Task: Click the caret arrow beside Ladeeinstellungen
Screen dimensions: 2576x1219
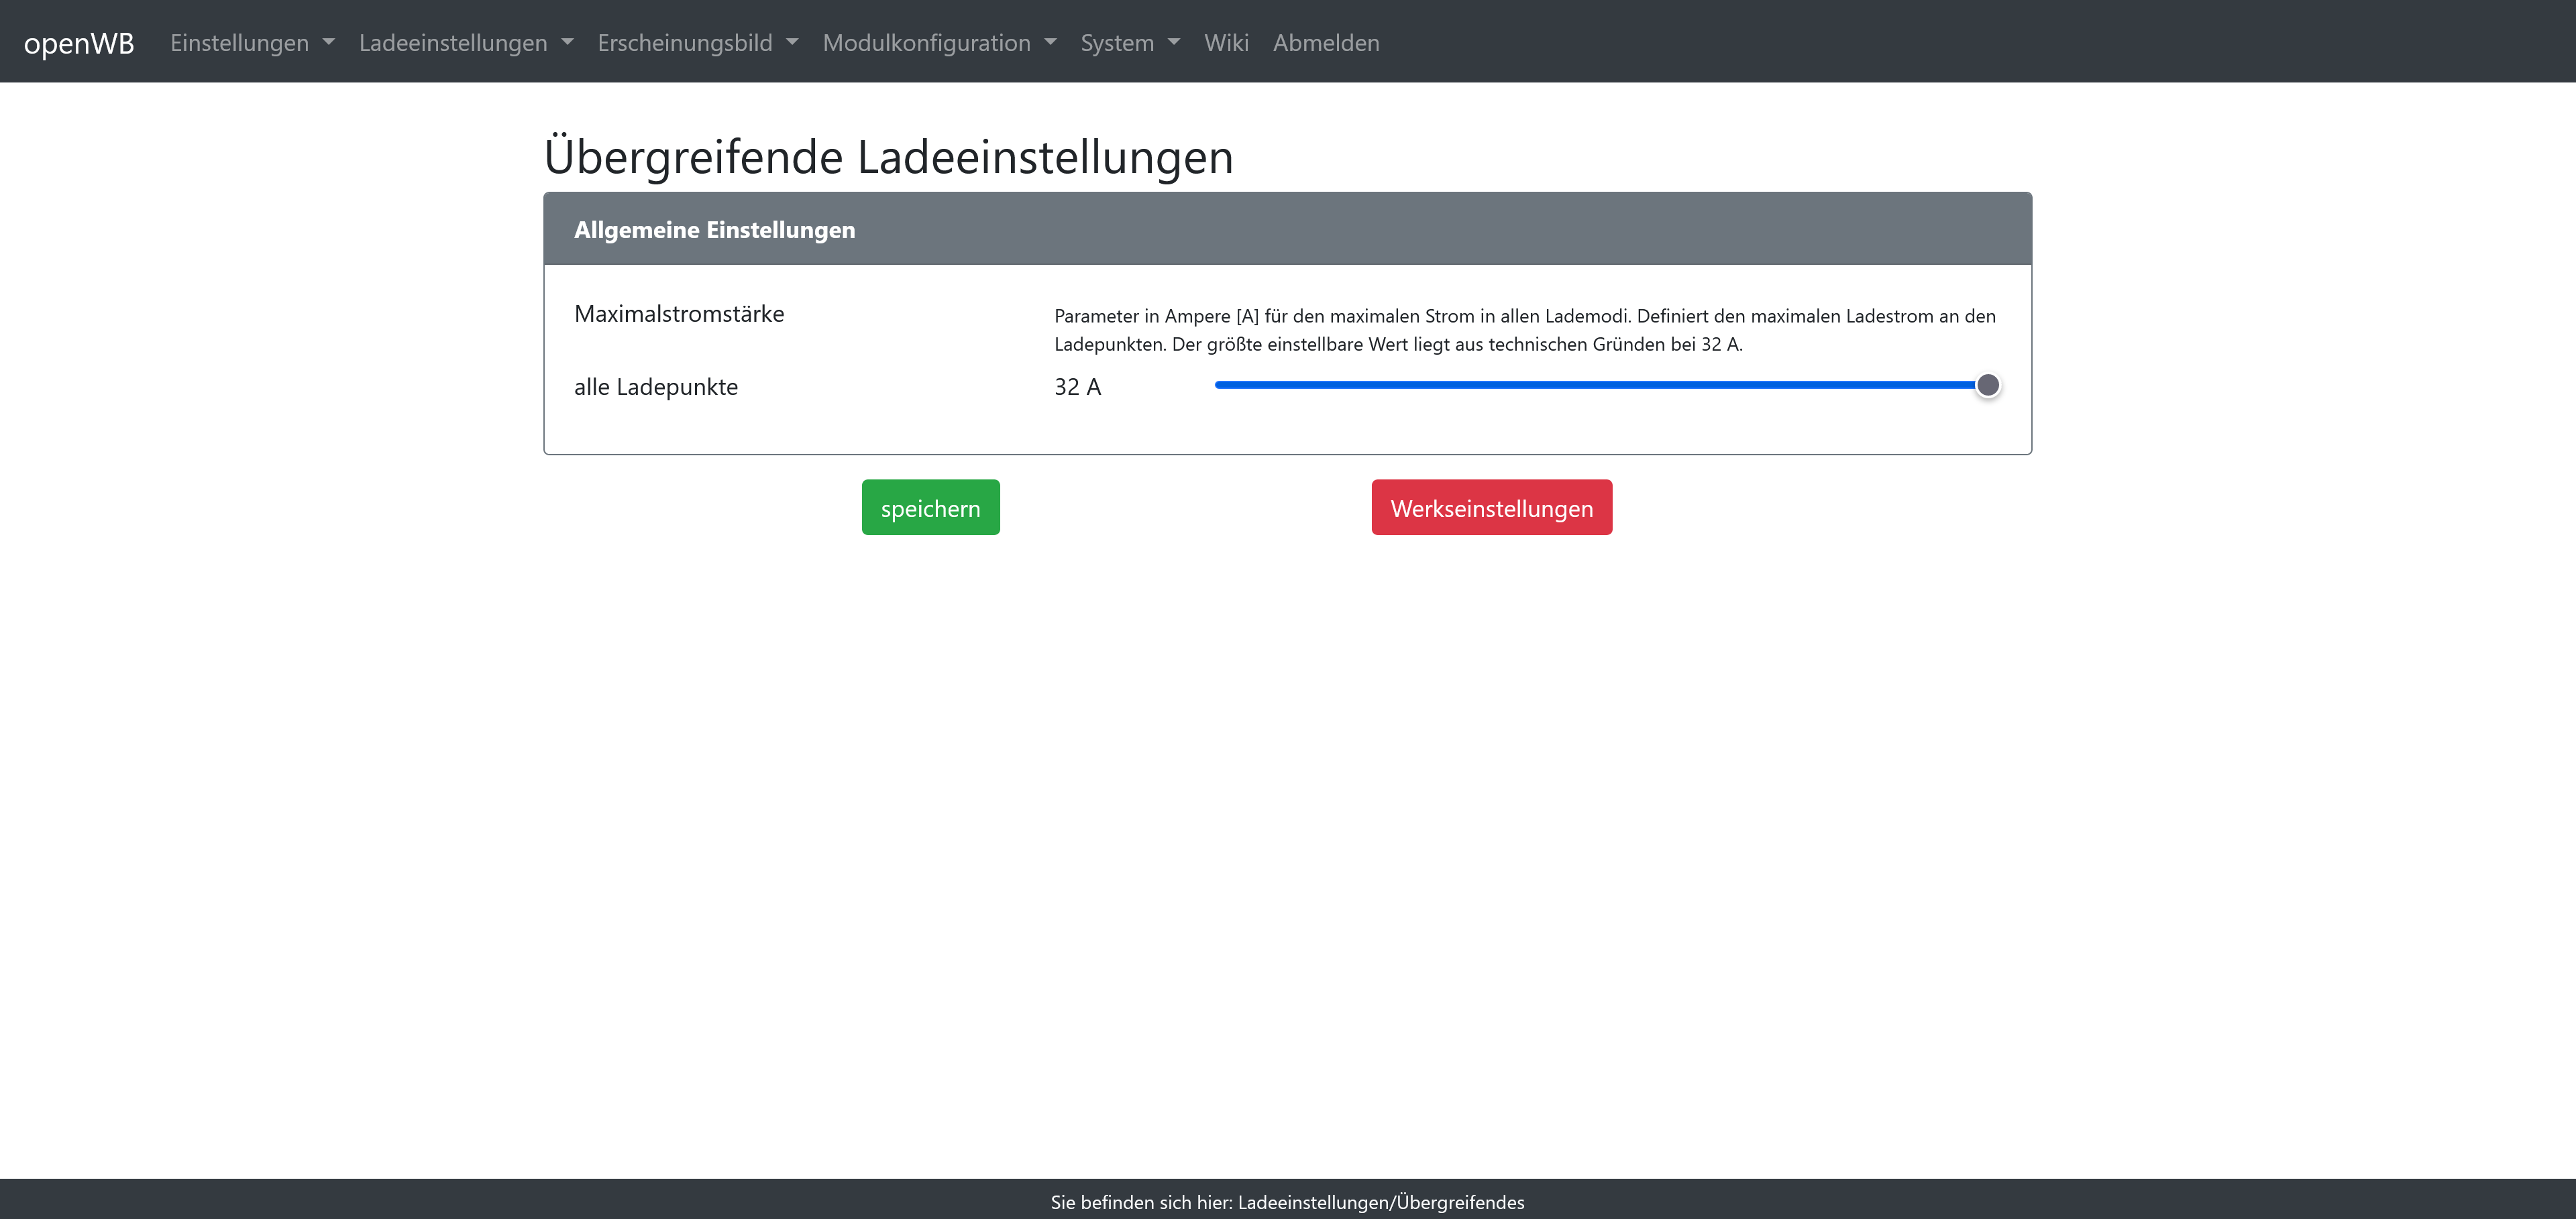Action: 567,43
